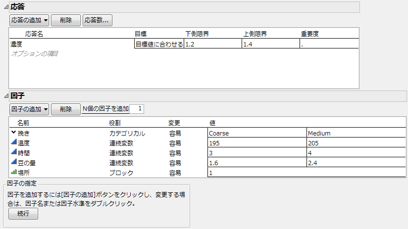Select the factor name 挽き
Image resolution: width=408 pixels, height=229 pixels.
[24, 134]
